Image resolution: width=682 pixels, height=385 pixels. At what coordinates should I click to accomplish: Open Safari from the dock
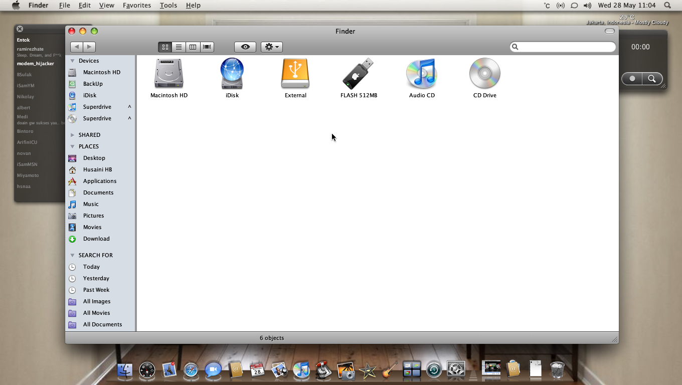191,370
